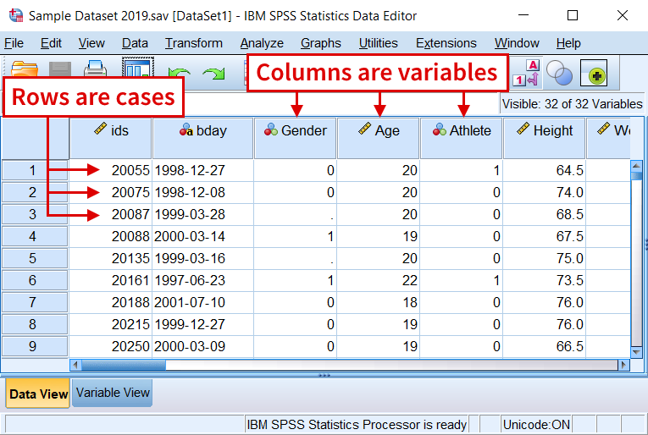The width and height of the screenshot is (648, 435).
Task: Click the green Redo arrow icon
Action: pyautogui.click(x=213, y=74)
